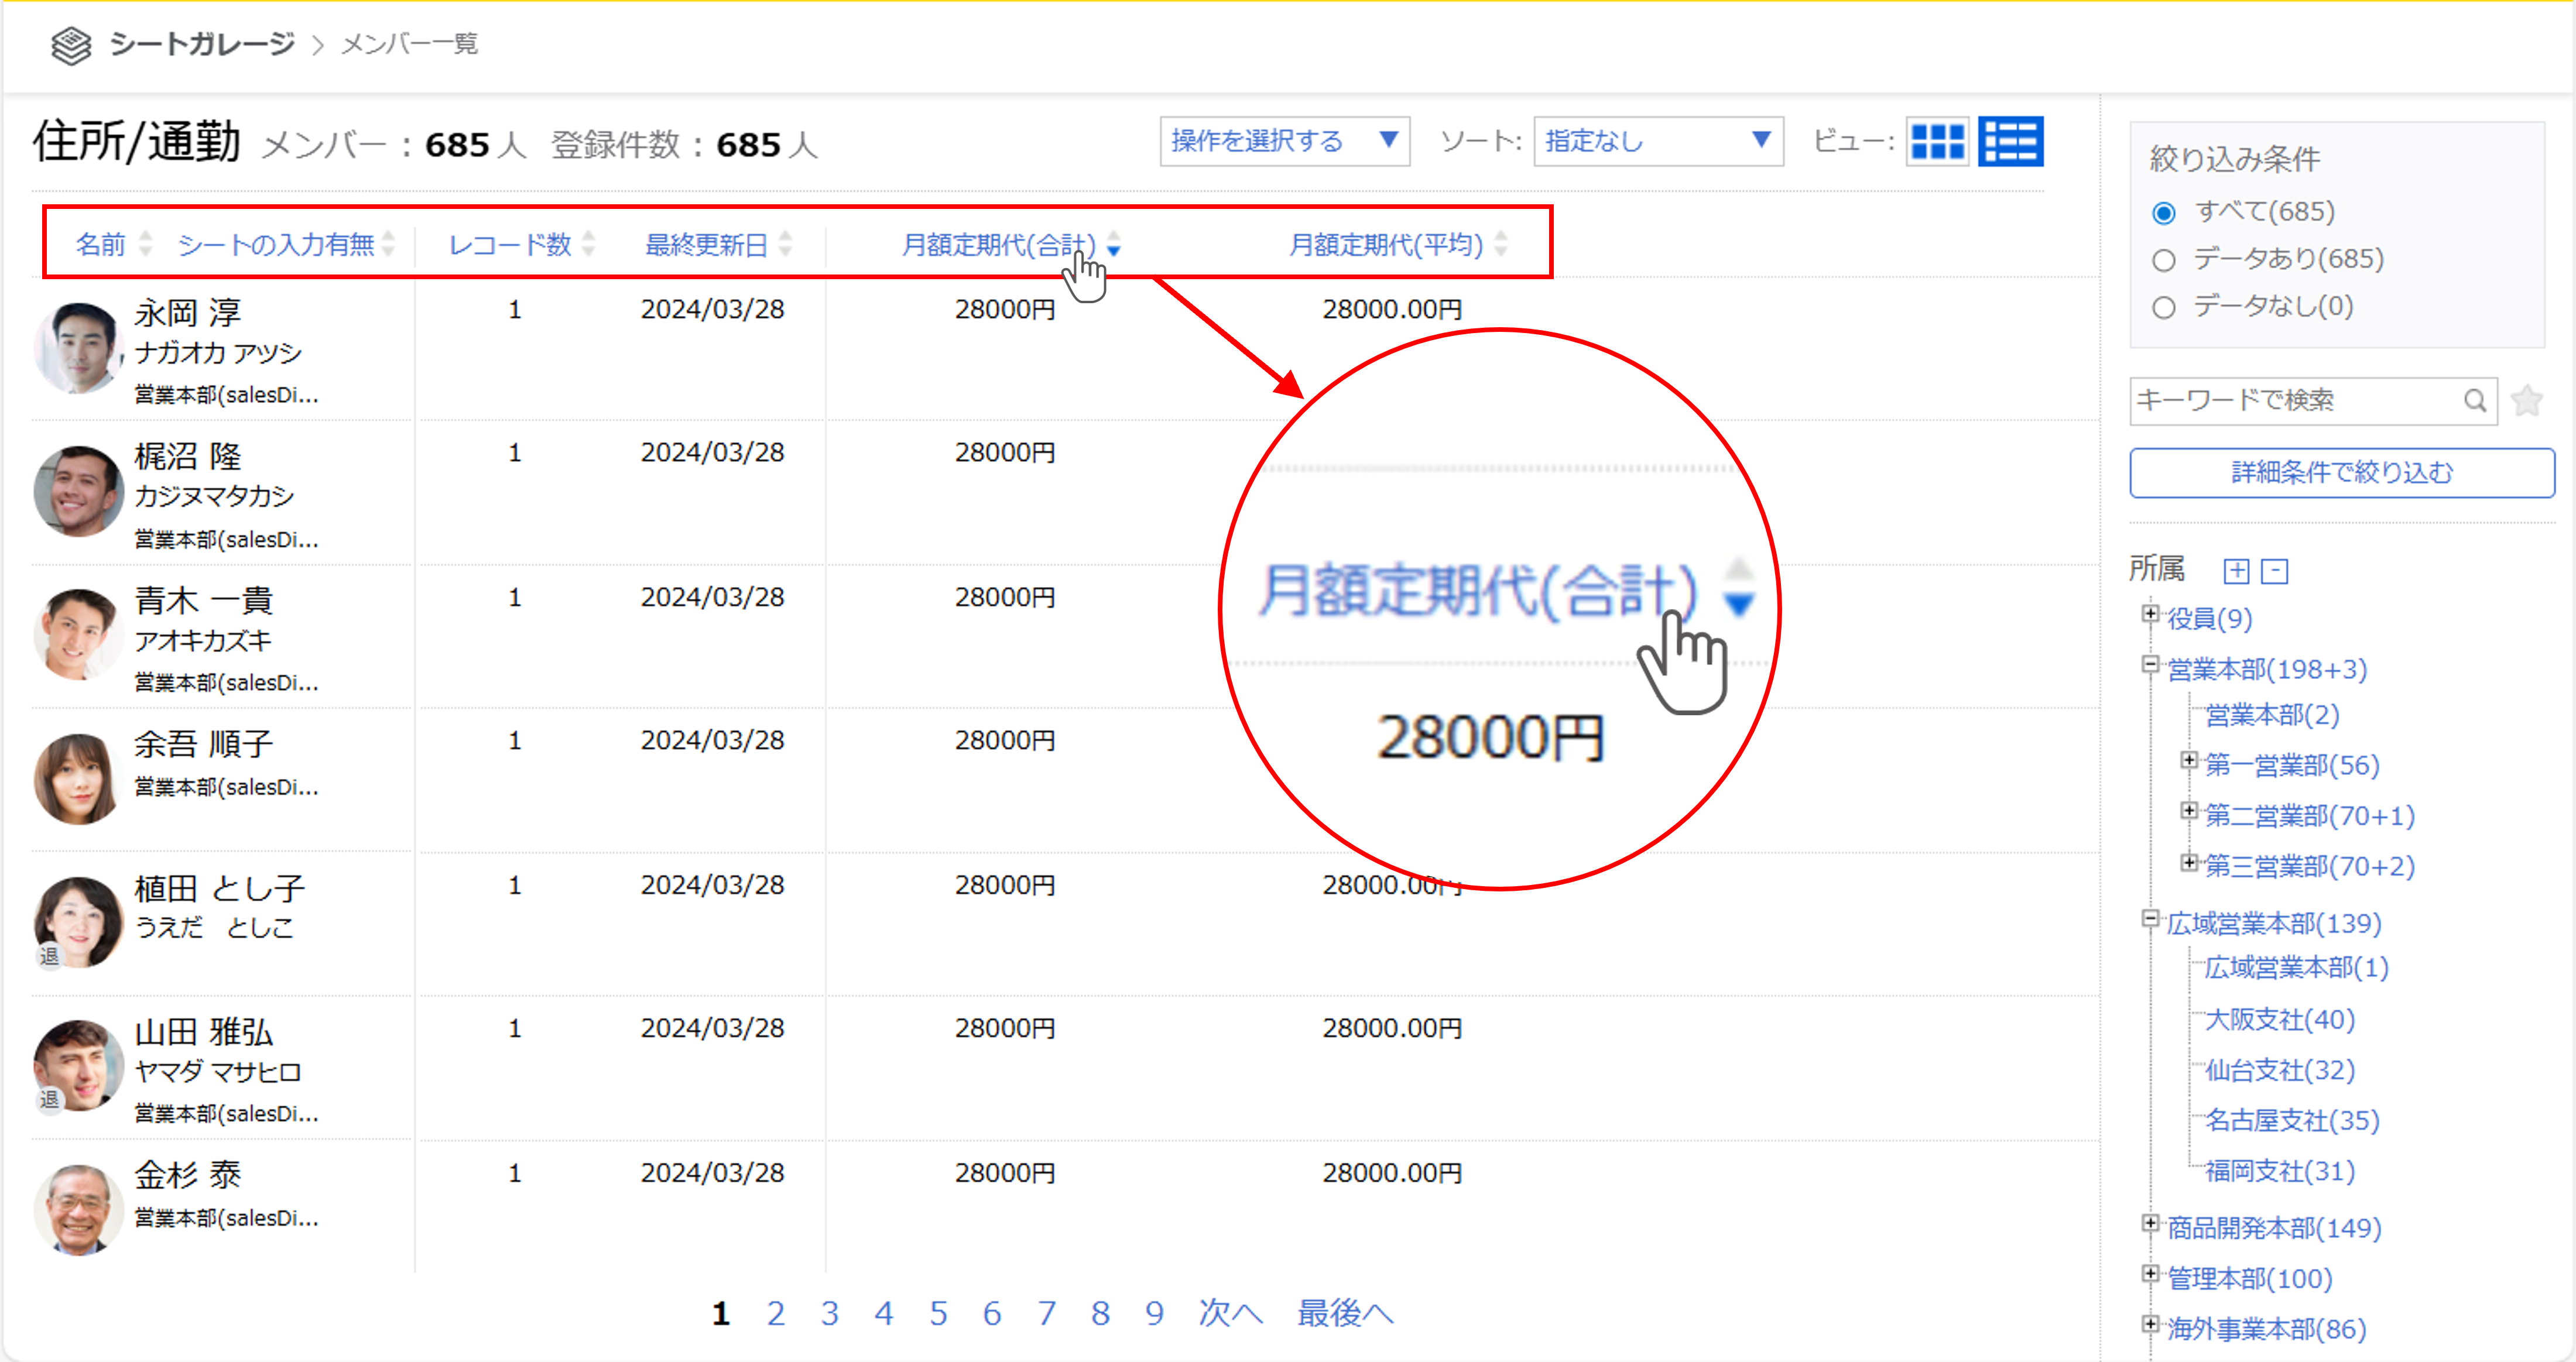Image resolution: width=2576 pixels, height=1362 pixels.
Task: Expand all departments with the plus icon
Action: (x=2236, y=571)
